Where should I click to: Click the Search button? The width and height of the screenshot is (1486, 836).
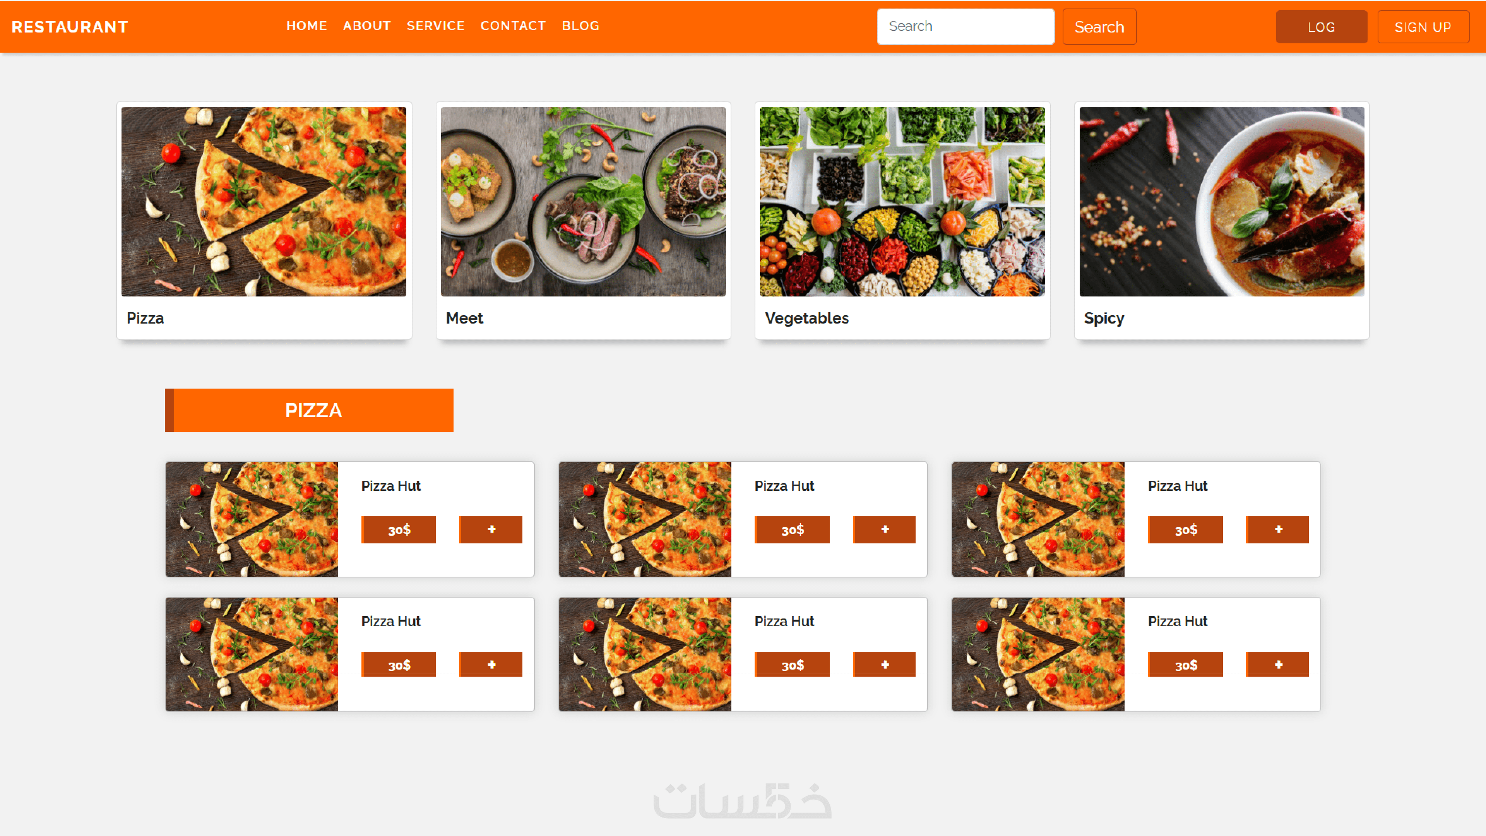point(1099,27)
